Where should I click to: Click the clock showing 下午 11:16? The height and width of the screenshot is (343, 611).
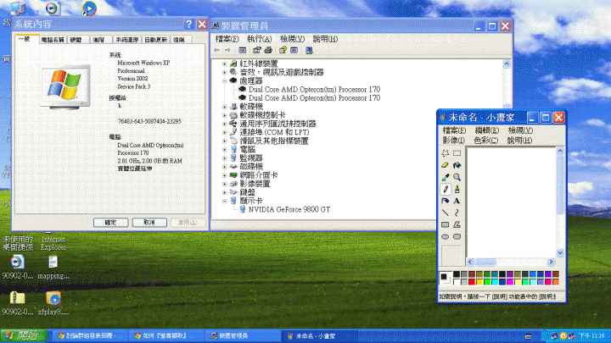pyautogui.click(x=591, y=335)
